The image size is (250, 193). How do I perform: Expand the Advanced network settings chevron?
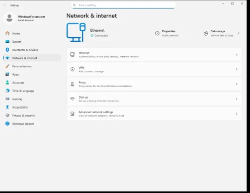pyautogui.click(x=236, y=114)
